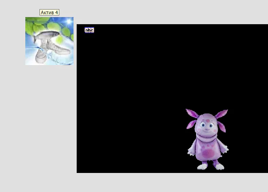Click the 'Актив 4' label
This screenshot has width=268, height=192.
(49, 12)
